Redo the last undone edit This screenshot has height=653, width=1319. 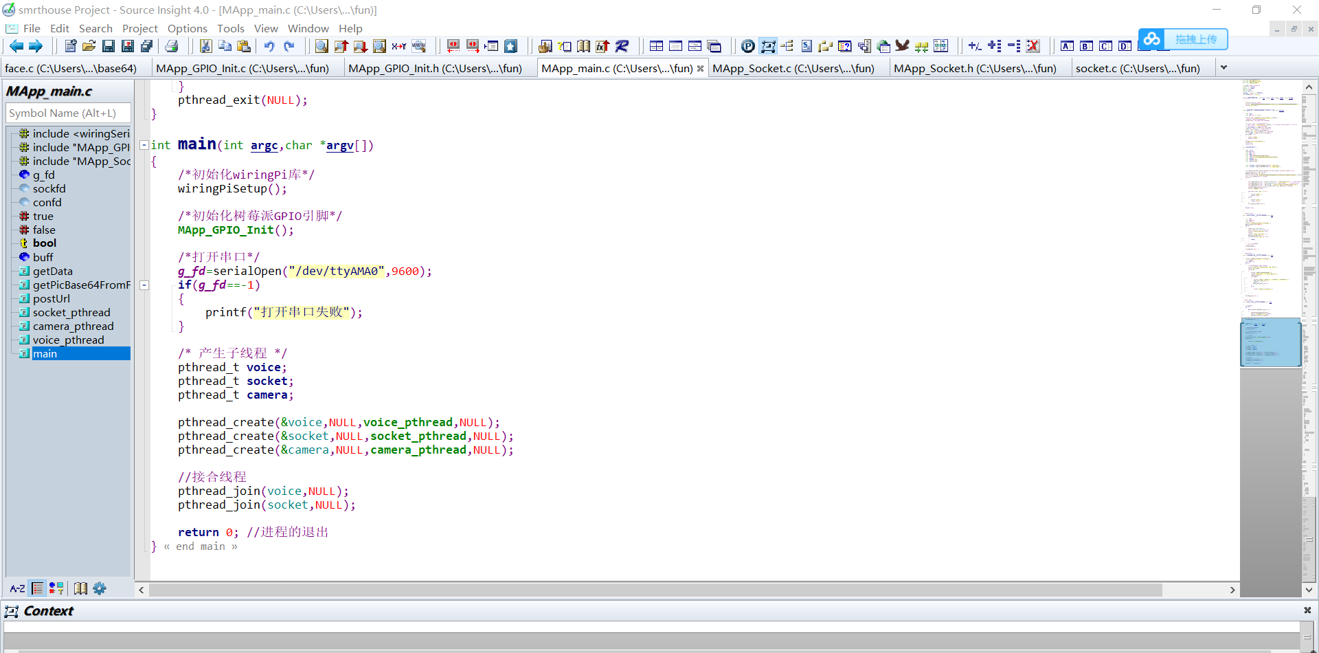[289, 46]
